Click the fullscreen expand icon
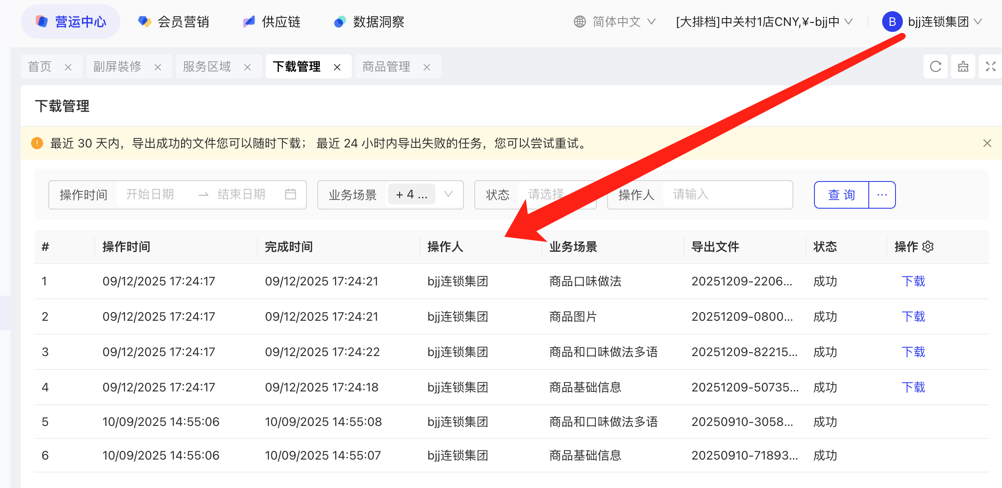The width and height of the screenshot is (1002, 488). [990, 66]
